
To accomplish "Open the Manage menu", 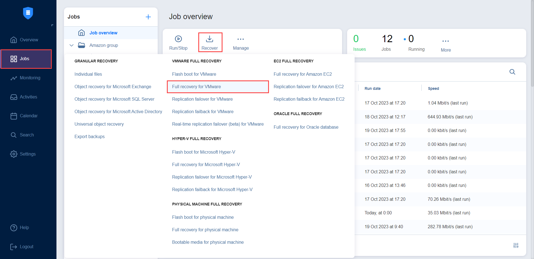I will tap(241, 42).
